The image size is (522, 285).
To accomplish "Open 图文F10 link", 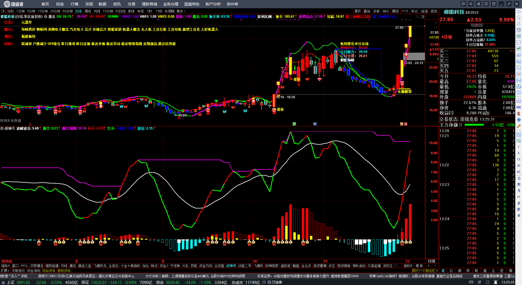I will coord(418,271).
